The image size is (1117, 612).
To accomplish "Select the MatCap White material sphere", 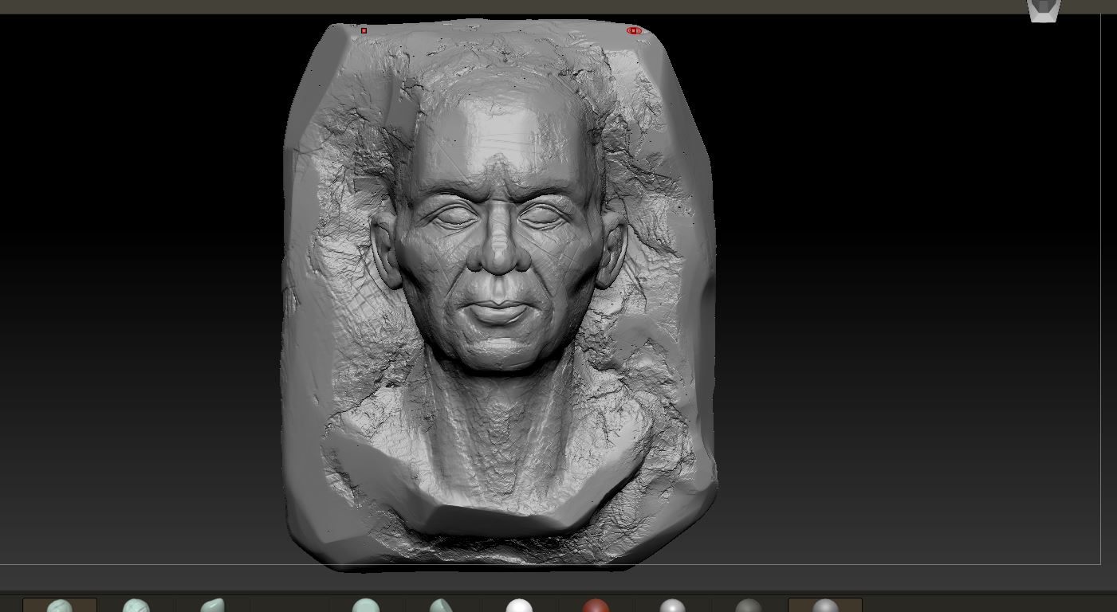I will [x=518, y=606].
